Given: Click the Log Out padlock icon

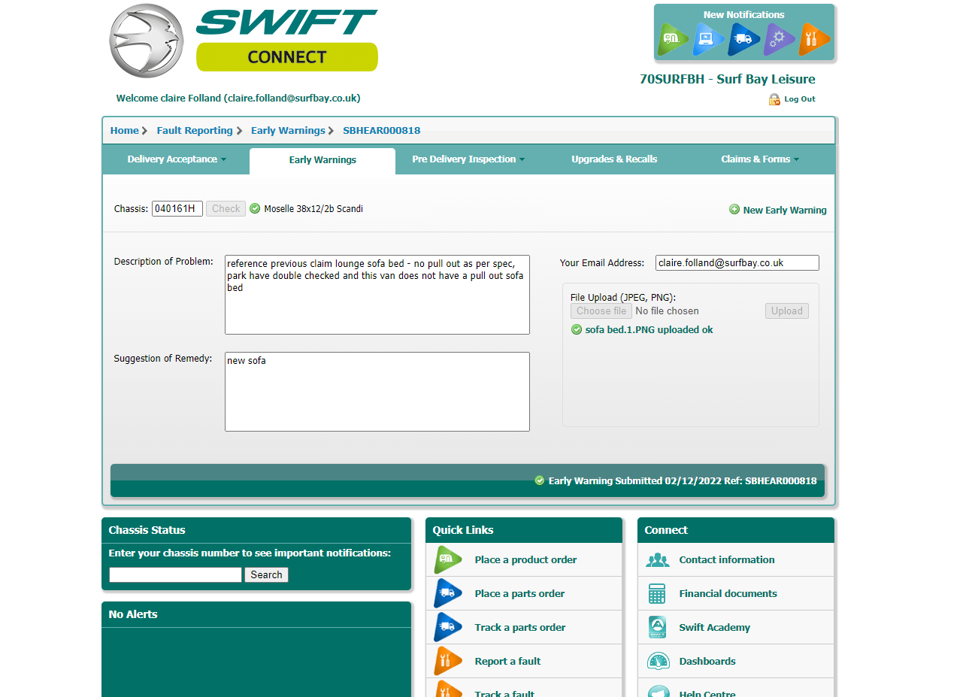Looking at the screenshot, I should click(x=774, y=99).
